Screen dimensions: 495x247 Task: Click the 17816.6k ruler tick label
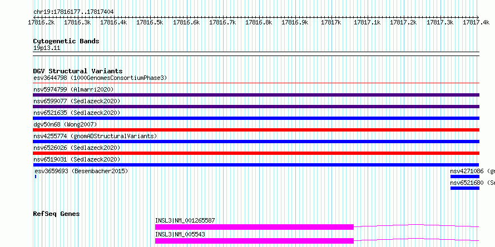[x=186, y=22]
